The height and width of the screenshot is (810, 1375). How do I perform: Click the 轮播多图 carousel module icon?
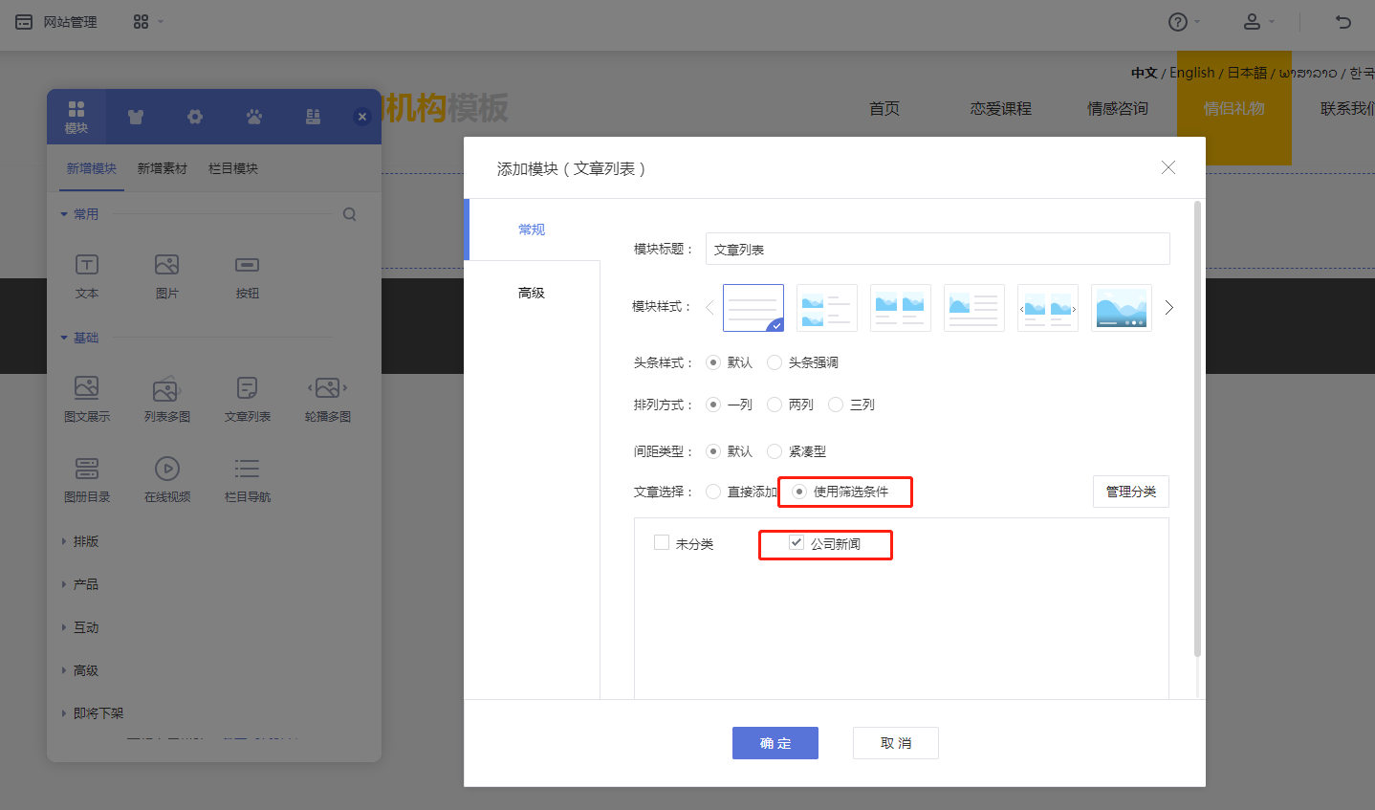(327, 389)
